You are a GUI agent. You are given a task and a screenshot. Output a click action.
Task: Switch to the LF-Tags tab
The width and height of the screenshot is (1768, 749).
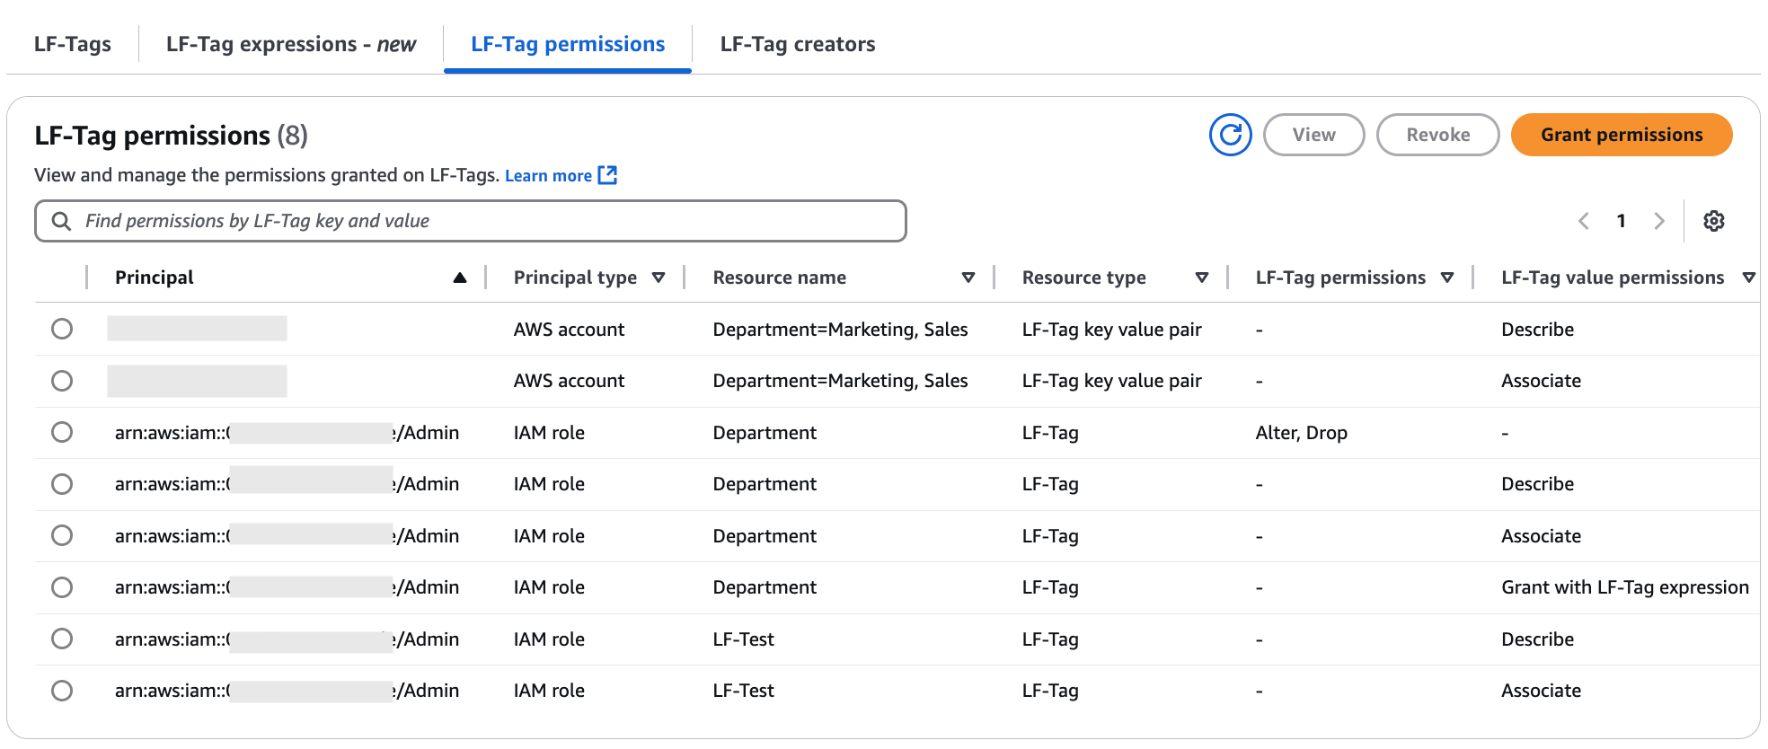pyautogui.click(x=73, y=44)
